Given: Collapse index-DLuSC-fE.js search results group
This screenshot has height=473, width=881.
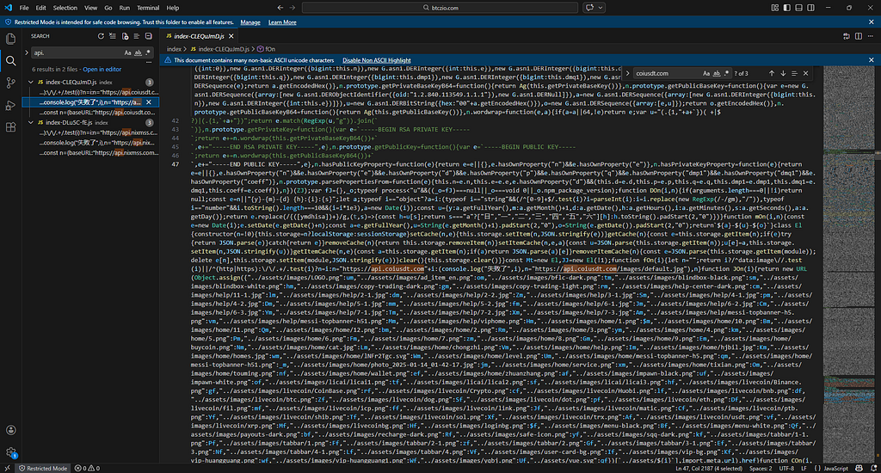Looking at the screenshot, I should point(31,122).
